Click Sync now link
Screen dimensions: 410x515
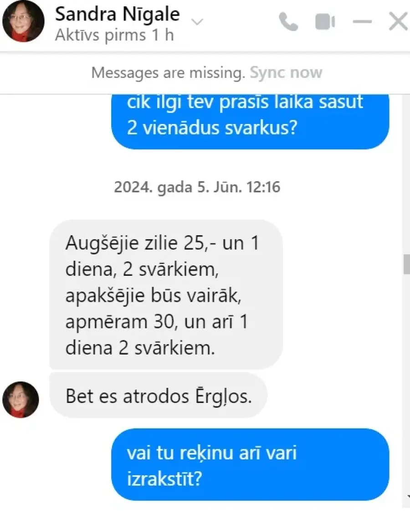(286, 72)
